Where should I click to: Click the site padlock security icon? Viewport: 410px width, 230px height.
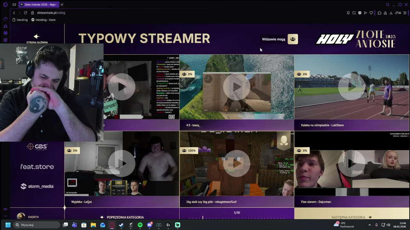pos(32,13)
